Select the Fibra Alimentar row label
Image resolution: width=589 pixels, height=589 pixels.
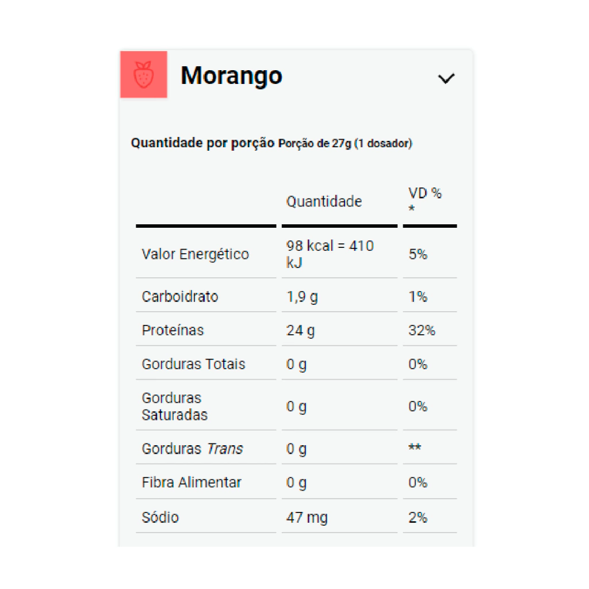[x=192, y=482]
